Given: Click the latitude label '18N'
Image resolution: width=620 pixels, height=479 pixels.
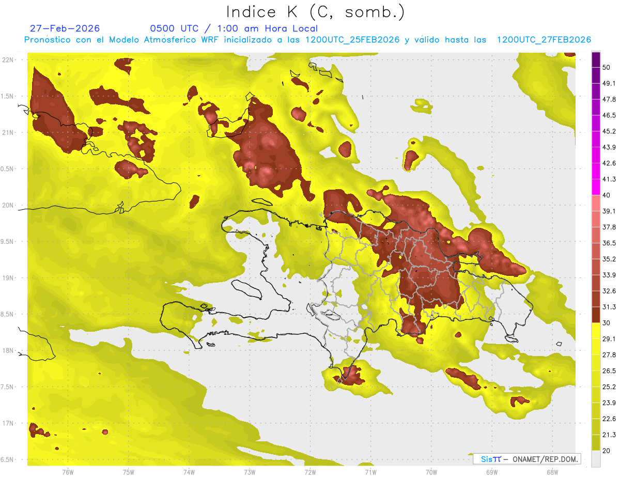Looking at the screenshot, I should [x=8, y=350].
